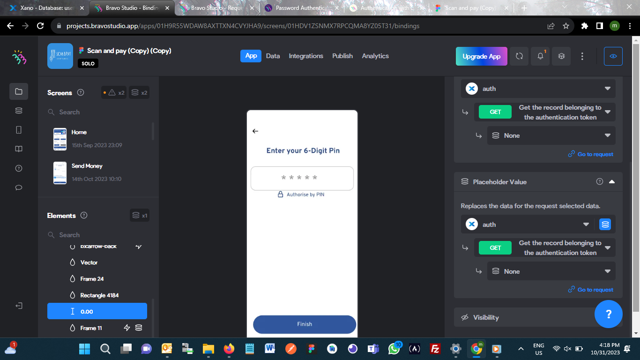Screen dimensions: 640x360
Task: Follow the upper Go to request link
Action: pyautogui.click(x=590, y=154)
